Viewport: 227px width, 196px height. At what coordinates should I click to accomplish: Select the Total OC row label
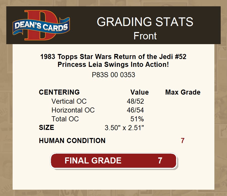tap(65, 119)
